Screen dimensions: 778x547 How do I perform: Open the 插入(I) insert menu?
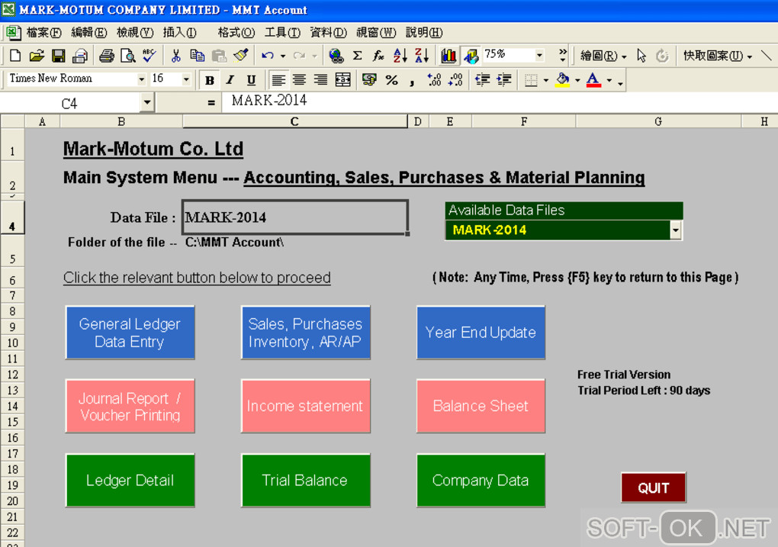pos(179,33)
